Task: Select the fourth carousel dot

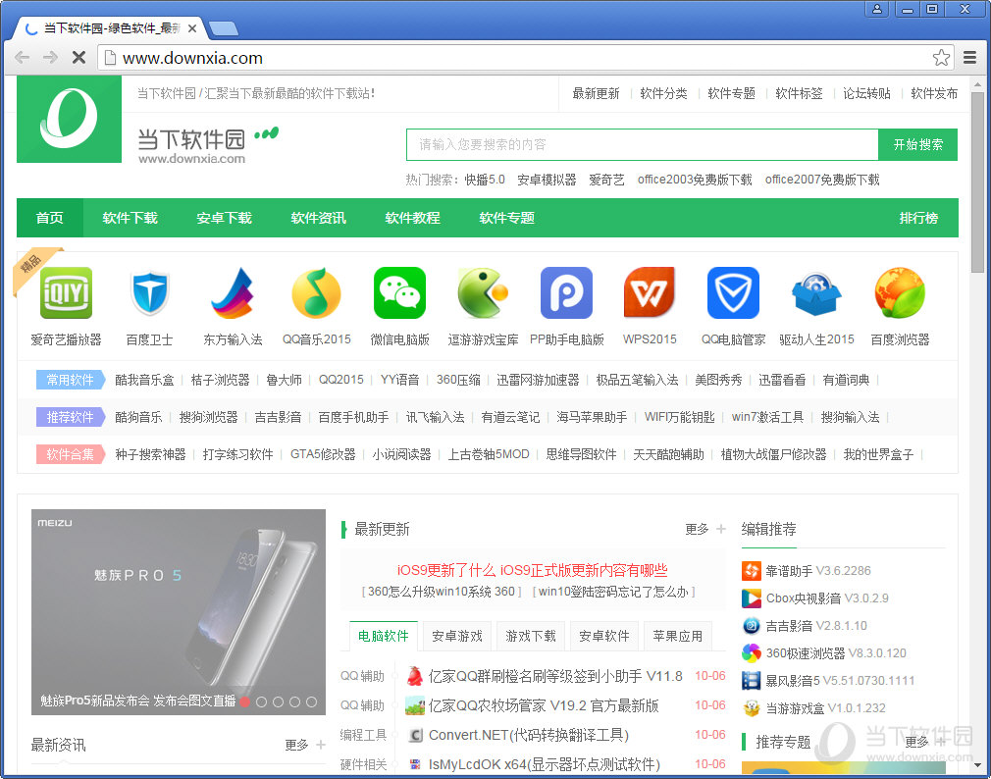Action: pyautogui.click(x=294, y=701)
